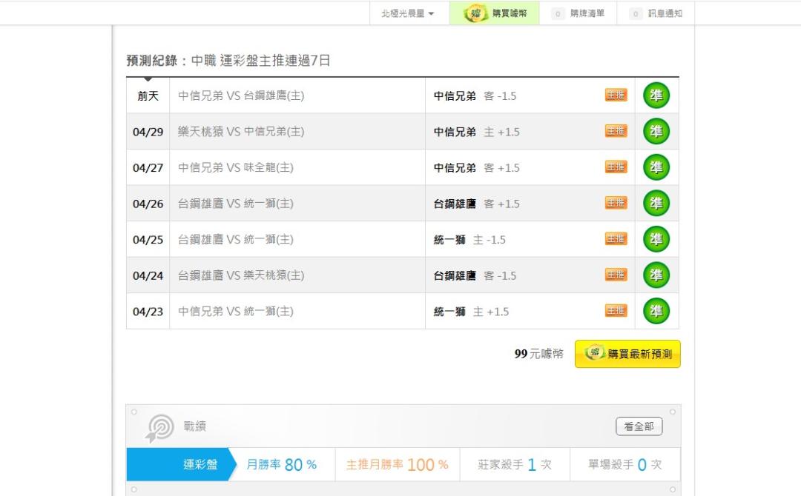
Task: Click the 主推 tag in the 04/27 row
Action: click(616, 167)
